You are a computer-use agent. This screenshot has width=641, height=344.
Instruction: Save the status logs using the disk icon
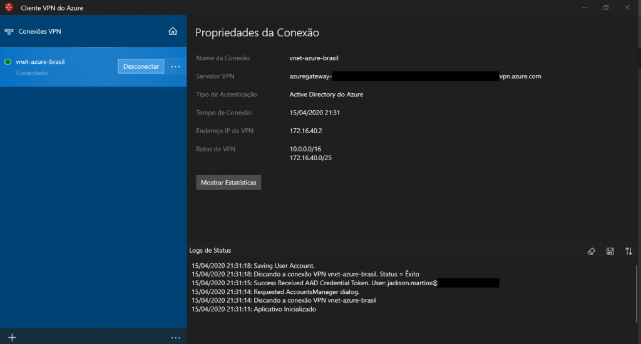[x=610, y=251]
